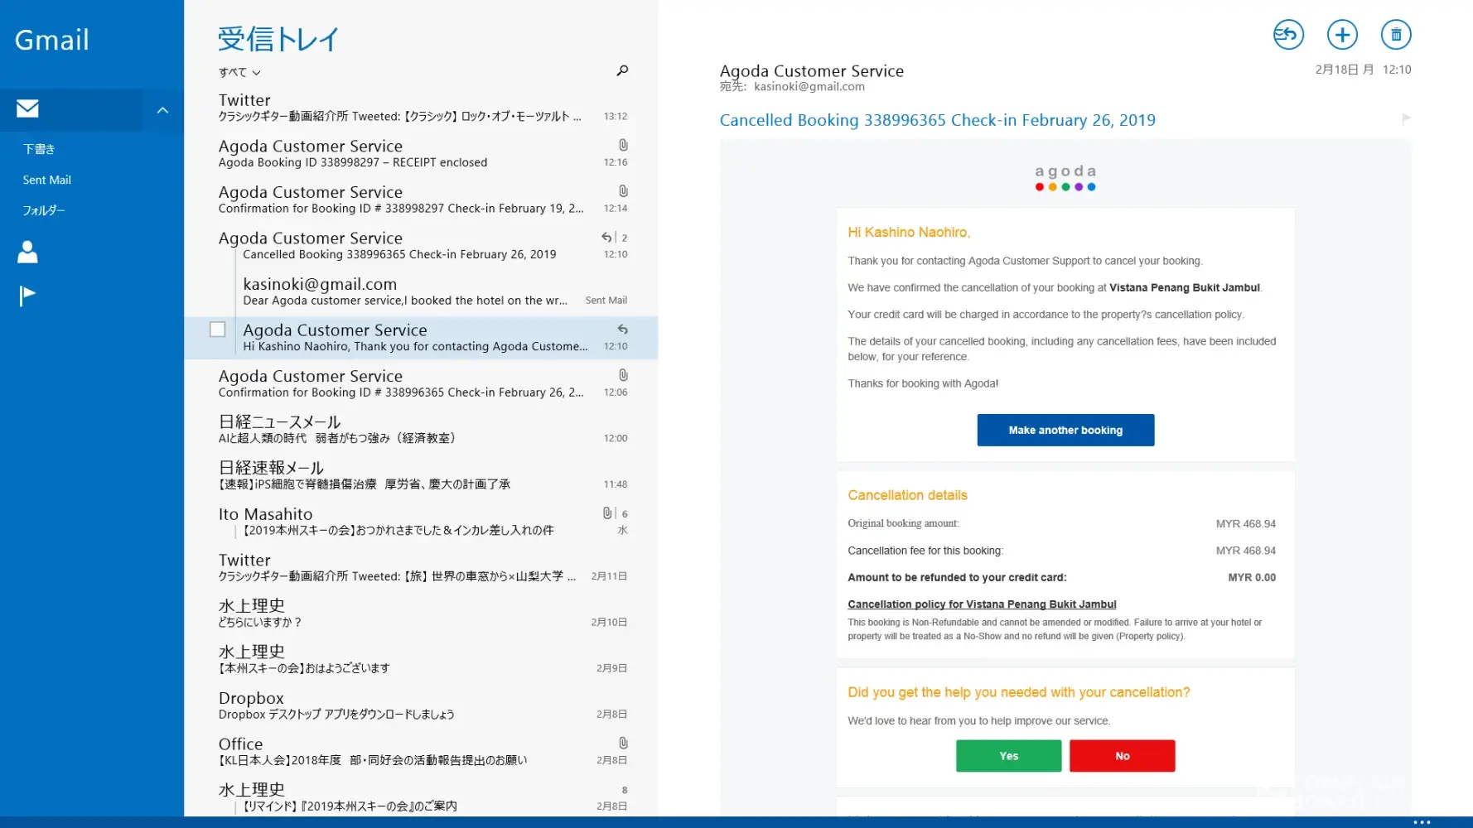Screen dimensions: 1473x828
Task: Open the Sent Mail folder
Action: point(47,180)
